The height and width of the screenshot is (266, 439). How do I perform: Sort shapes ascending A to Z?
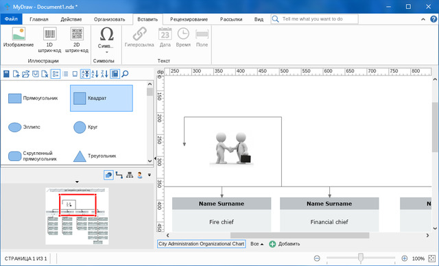[x=95, y=74]
